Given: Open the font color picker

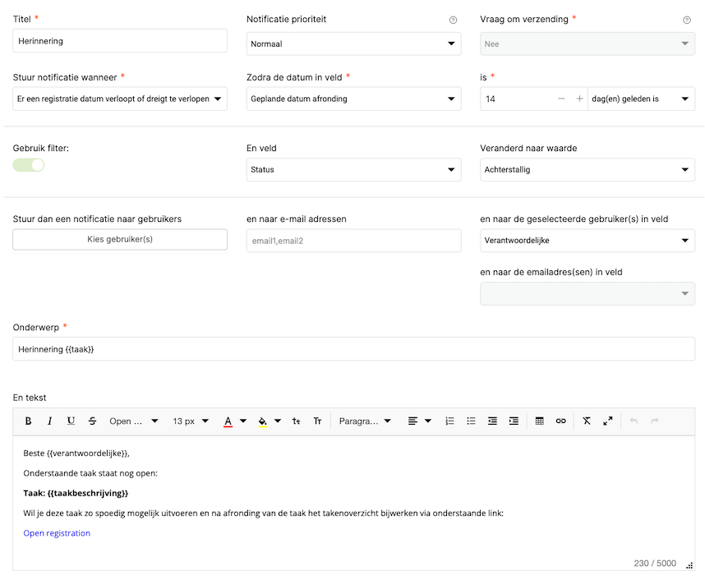Looking at the screenshot, I should tap(235, 421).
